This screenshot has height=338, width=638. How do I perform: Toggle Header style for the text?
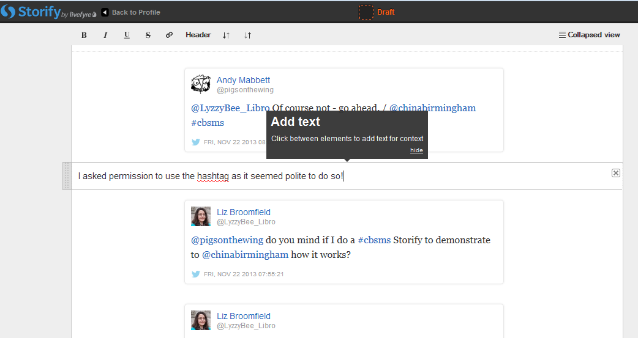[x=198, y=35]
